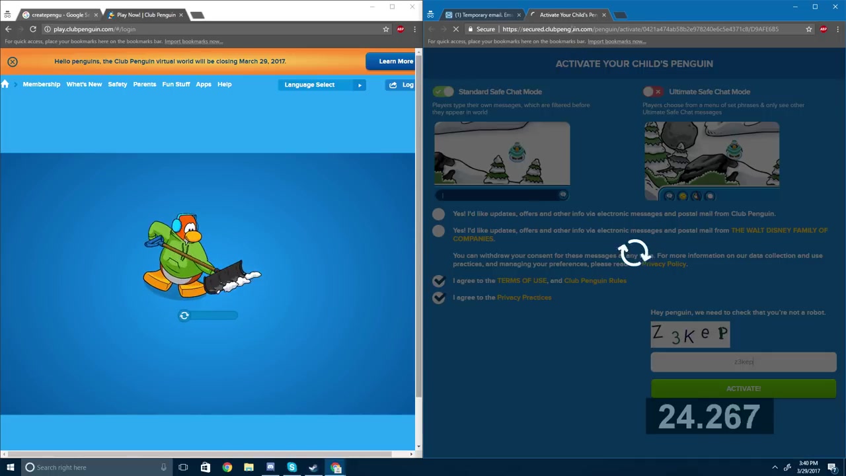Bookmark the play.clubpenguin.com page with the star

point(386,29)
